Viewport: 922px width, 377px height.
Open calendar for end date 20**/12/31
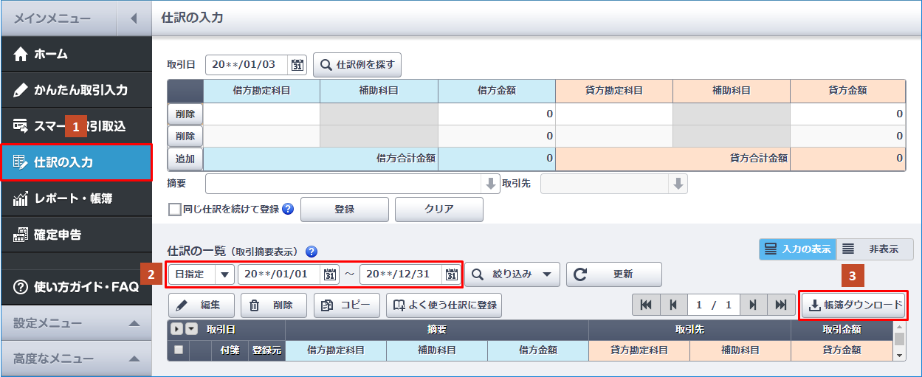[x=452, y=274]
